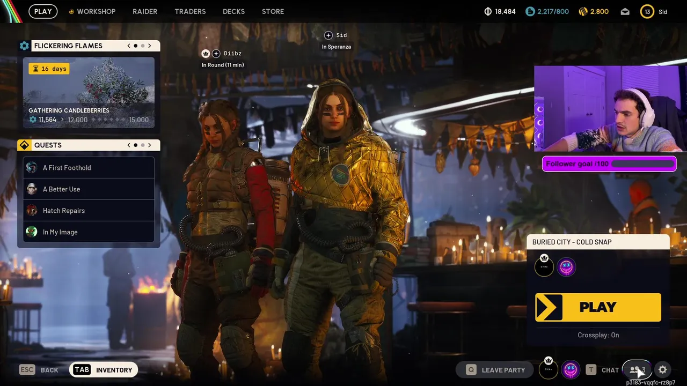Open the mail inbox envelope icon
This screenshot has width=687, height=386.
click(x=625, y=11)
